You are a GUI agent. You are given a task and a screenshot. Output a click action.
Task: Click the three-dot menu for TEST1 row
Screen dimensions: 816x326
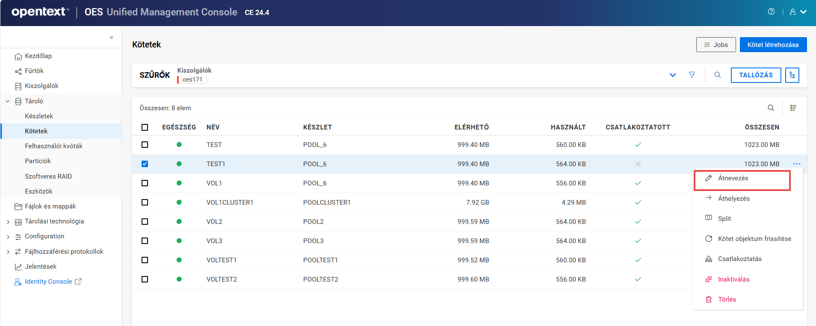pos(797,164)
